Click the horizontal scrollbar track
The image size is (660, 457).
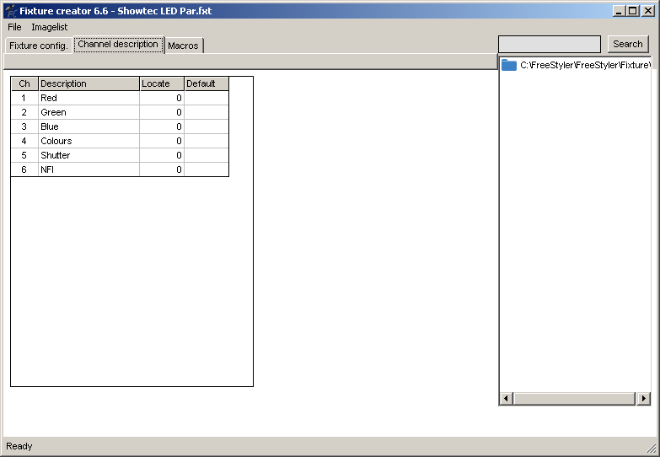574,398
